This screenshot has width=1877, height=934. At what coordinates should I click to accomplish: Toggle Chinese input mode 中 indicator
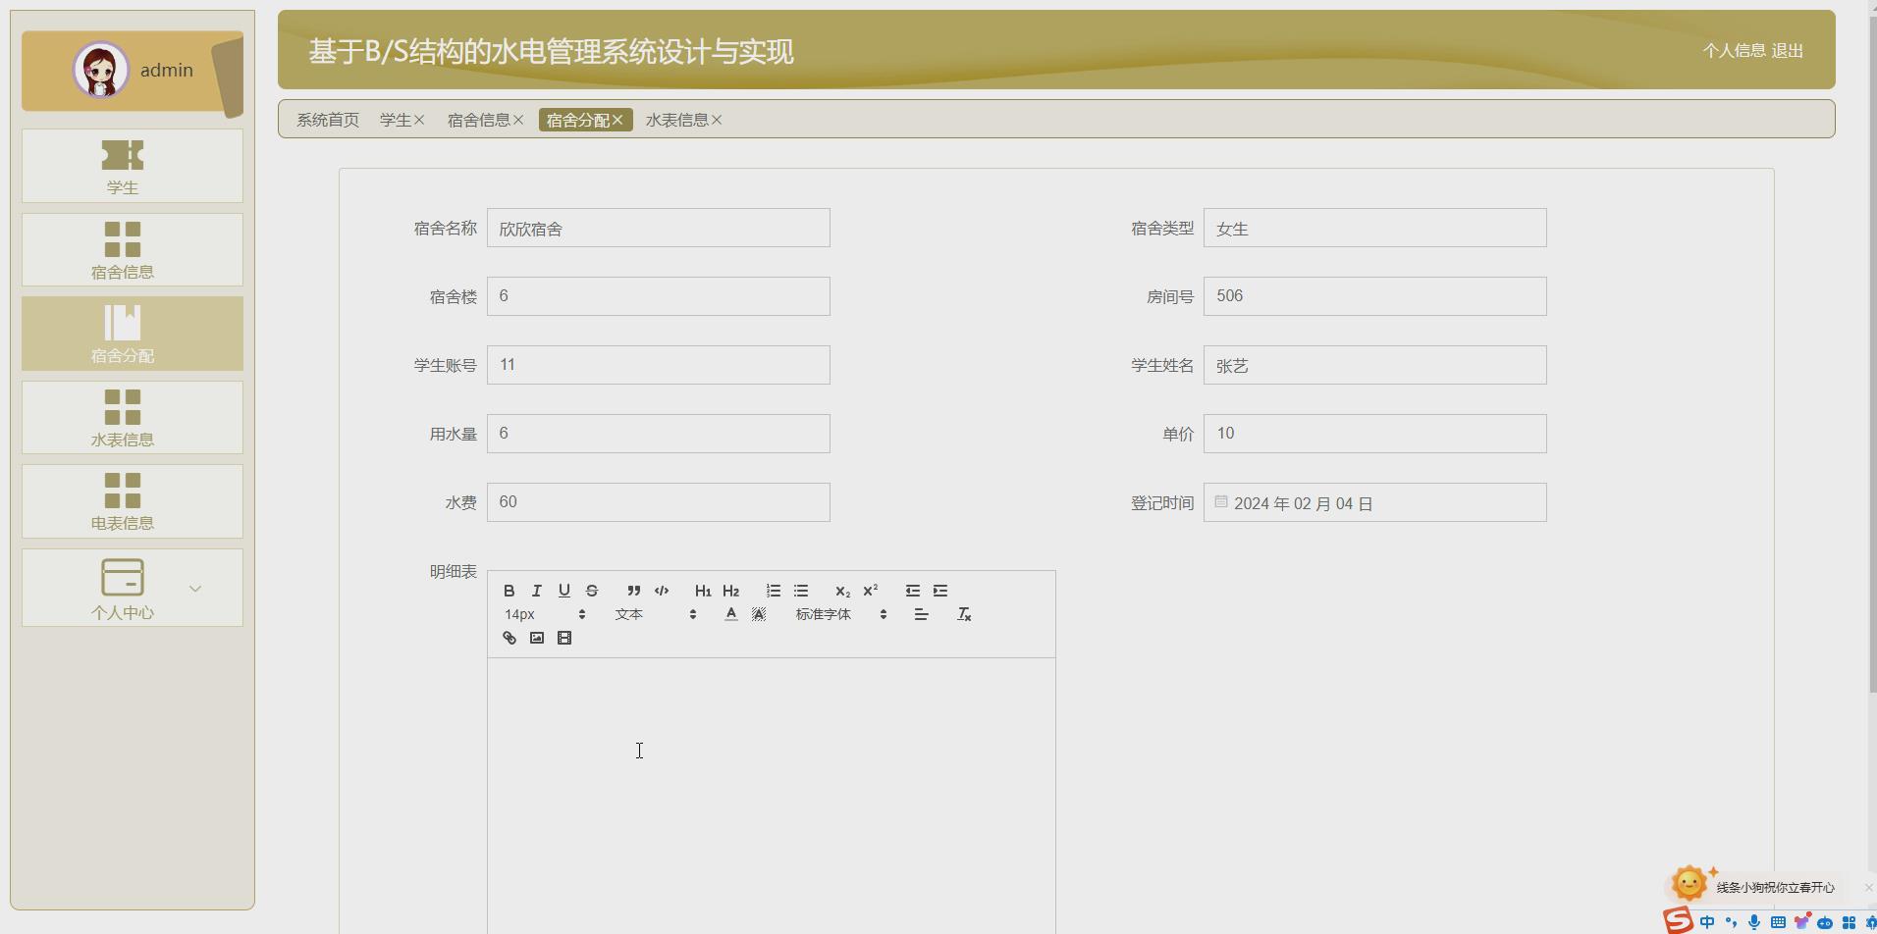coord(1707,922)
